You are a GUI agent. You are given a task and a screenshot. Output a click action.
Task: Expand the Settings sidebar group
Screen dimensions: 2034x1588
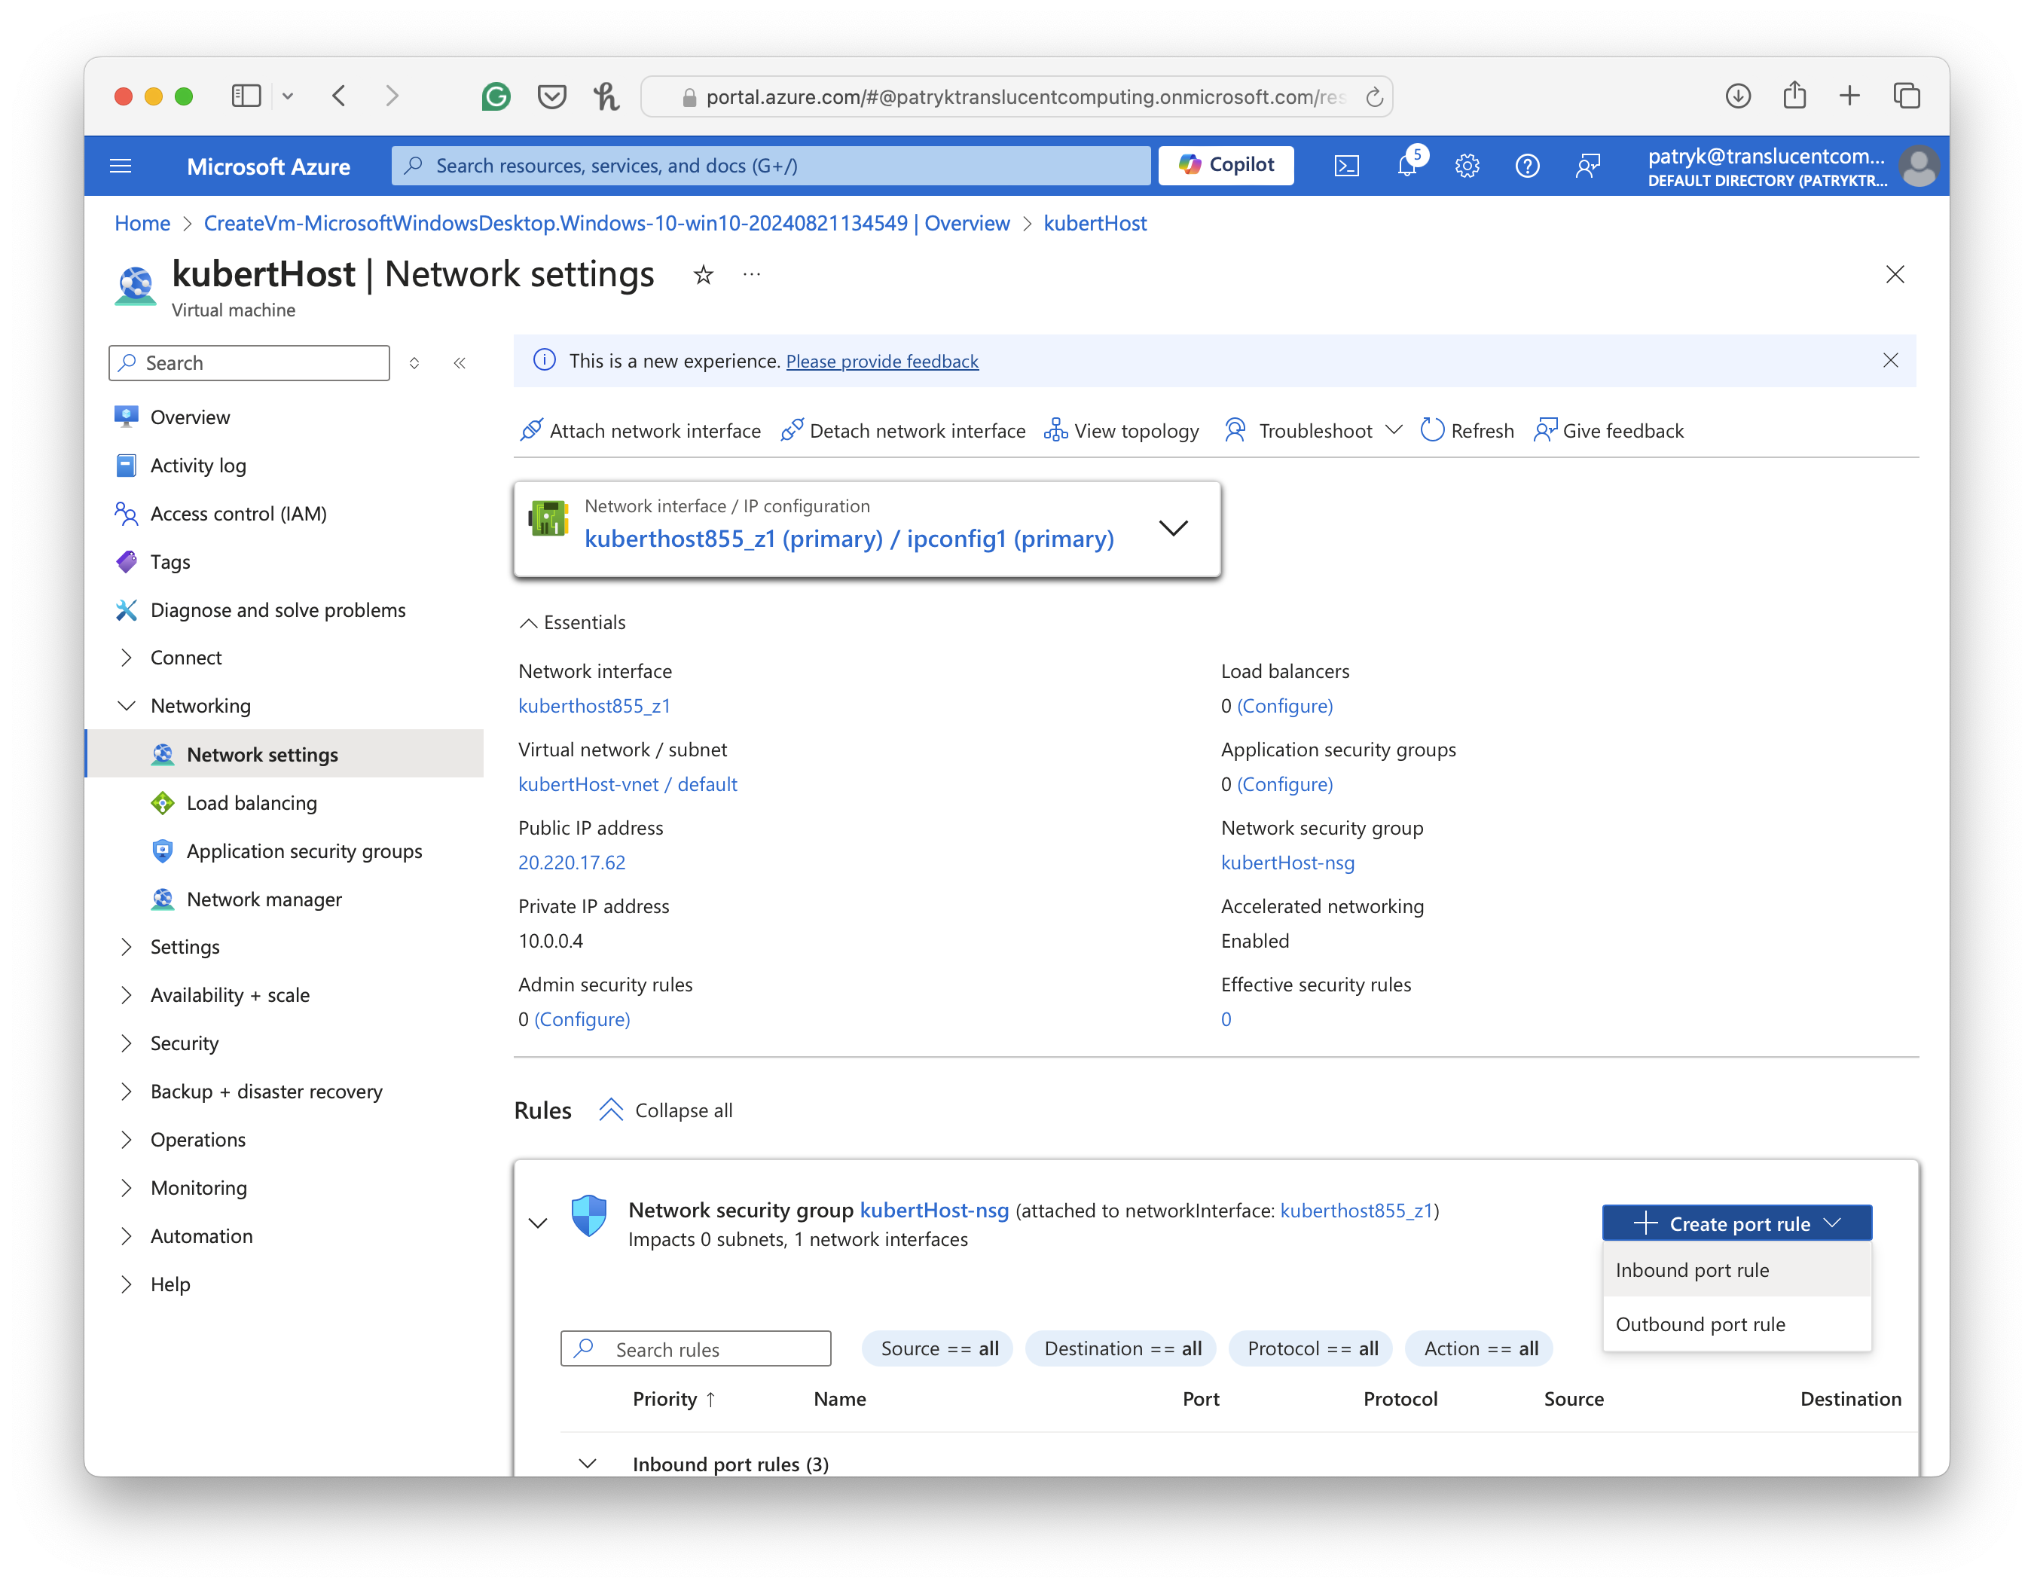tap(185, 947)
